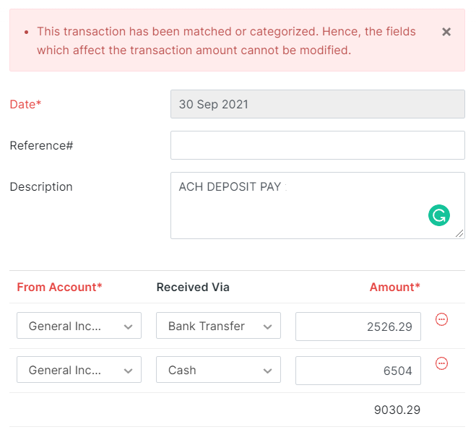476x432 pixels.
Task: Click the chevron arrow beside Bank Transfer
Action: point(267,327)
